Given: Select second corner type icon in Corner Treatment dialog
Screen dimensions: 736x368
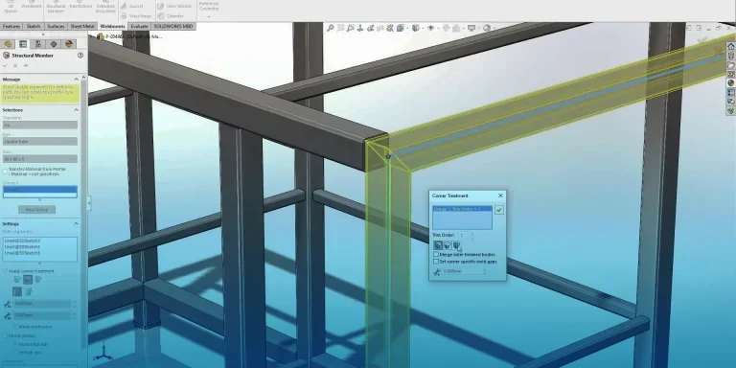Looking at the screenshot, I should pyautogui.click(x=448, y=245).
